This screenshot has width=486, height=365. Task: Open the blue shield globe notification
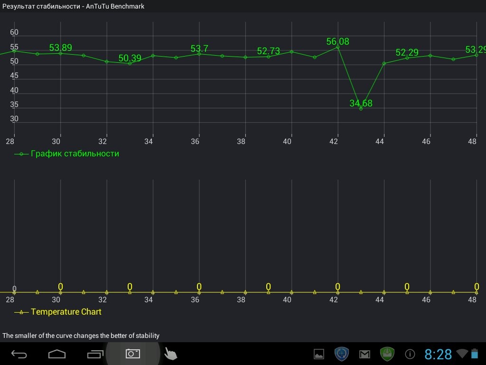coord(342,354)
